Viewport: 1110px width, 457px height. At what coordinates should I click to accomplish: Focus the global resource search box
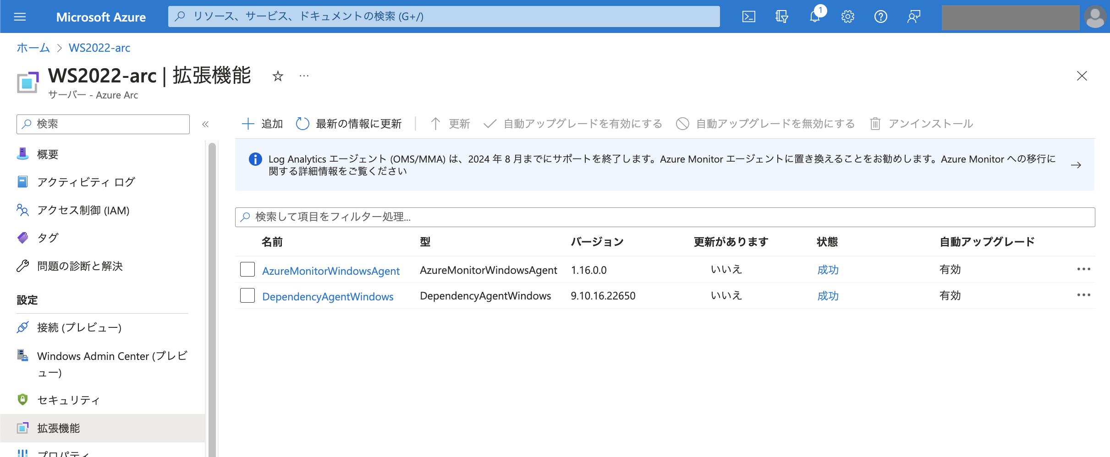pyautogui.click(x=444, y=16)
